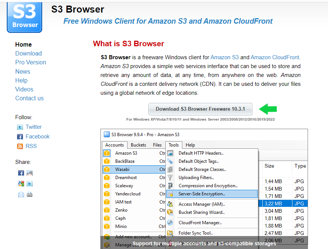
Task: Select the Scaleway account entry
Action: coord(134,186)
